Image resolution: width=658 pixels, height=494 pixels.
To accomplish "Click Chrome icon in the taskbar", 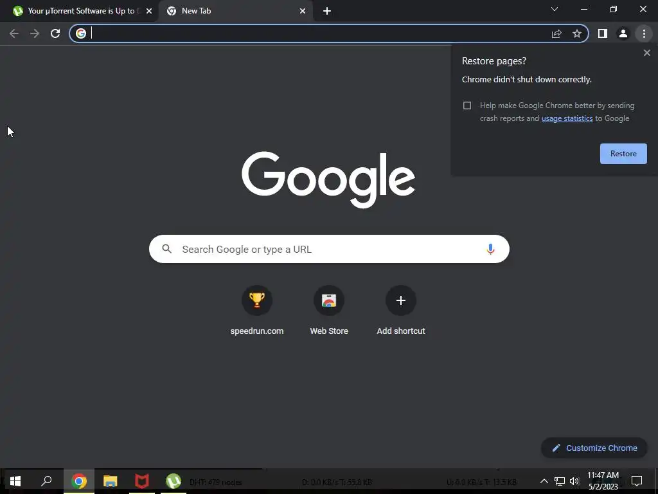I will (x=79, y=481).
